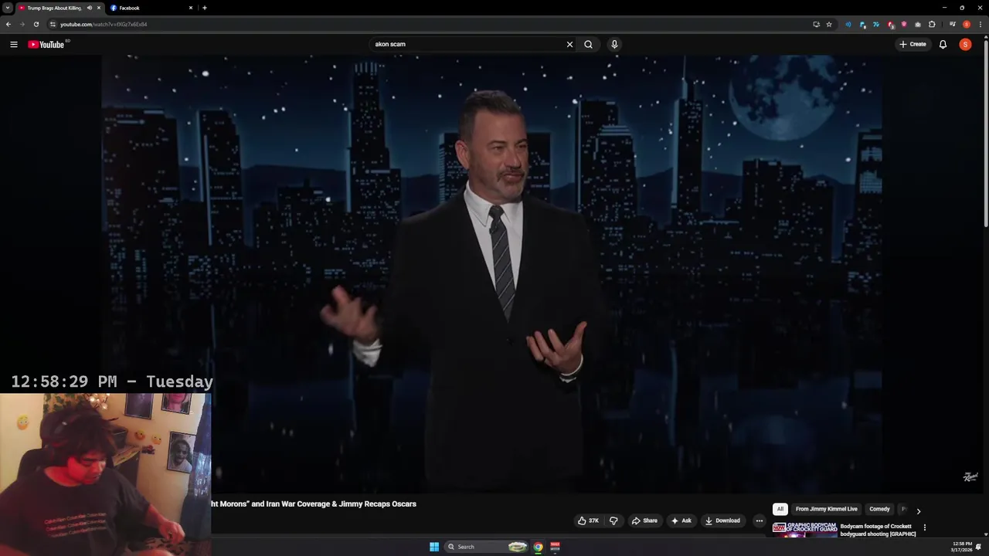Open Windows Start menu
The height and width of the screenshot is (556, 989).
pos(434,547)
